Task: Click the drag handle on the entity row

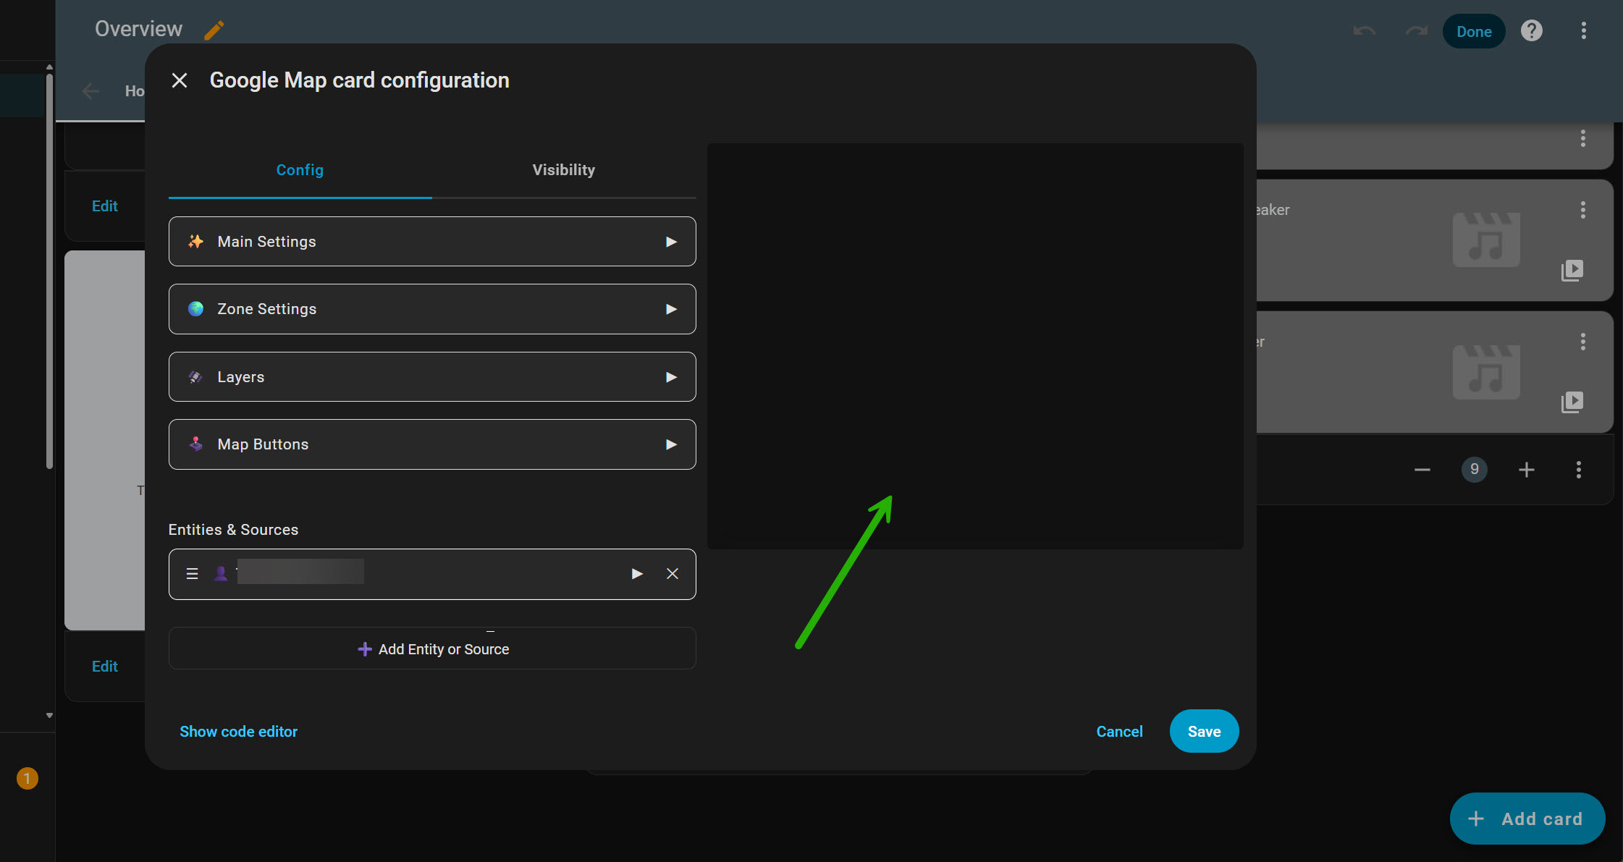Action: [x=192, y=574]
